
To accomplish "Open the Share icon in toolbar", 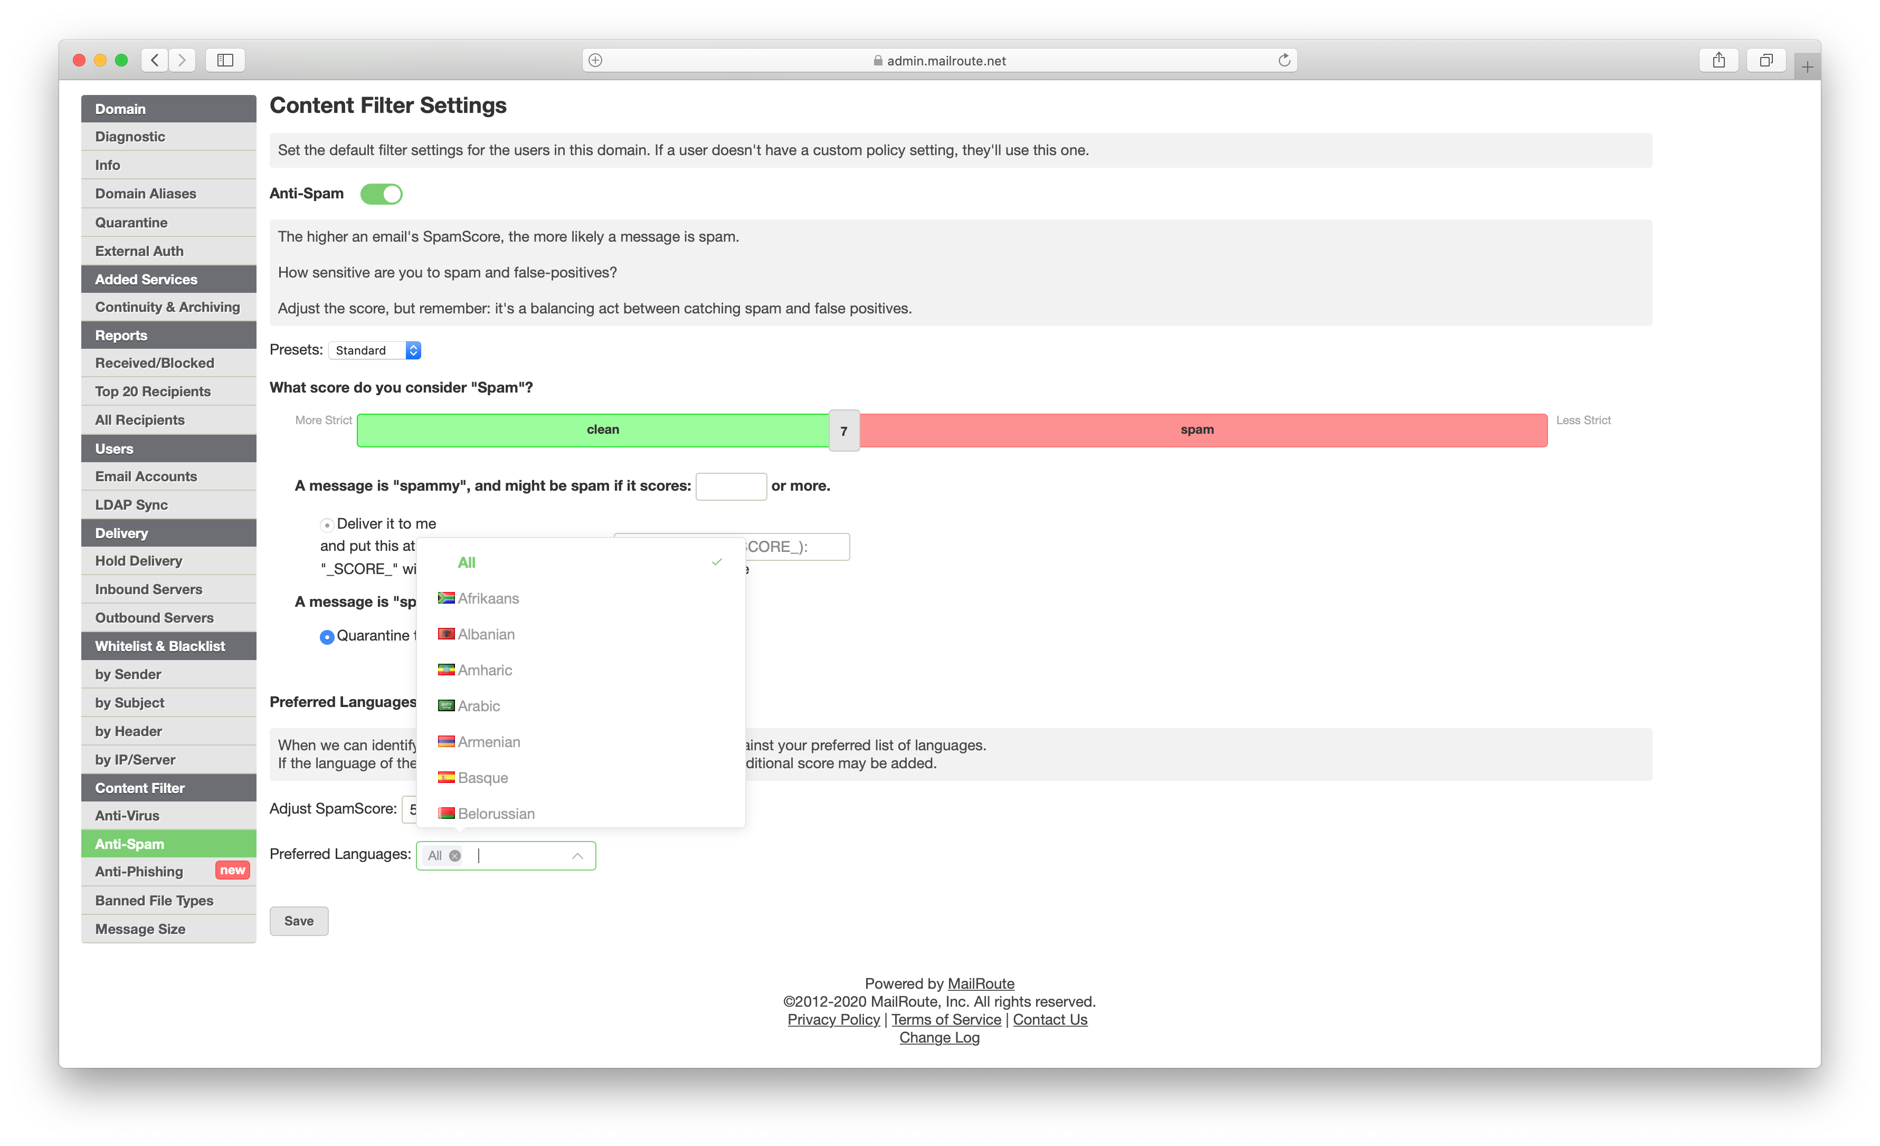I will [1718, 60].
